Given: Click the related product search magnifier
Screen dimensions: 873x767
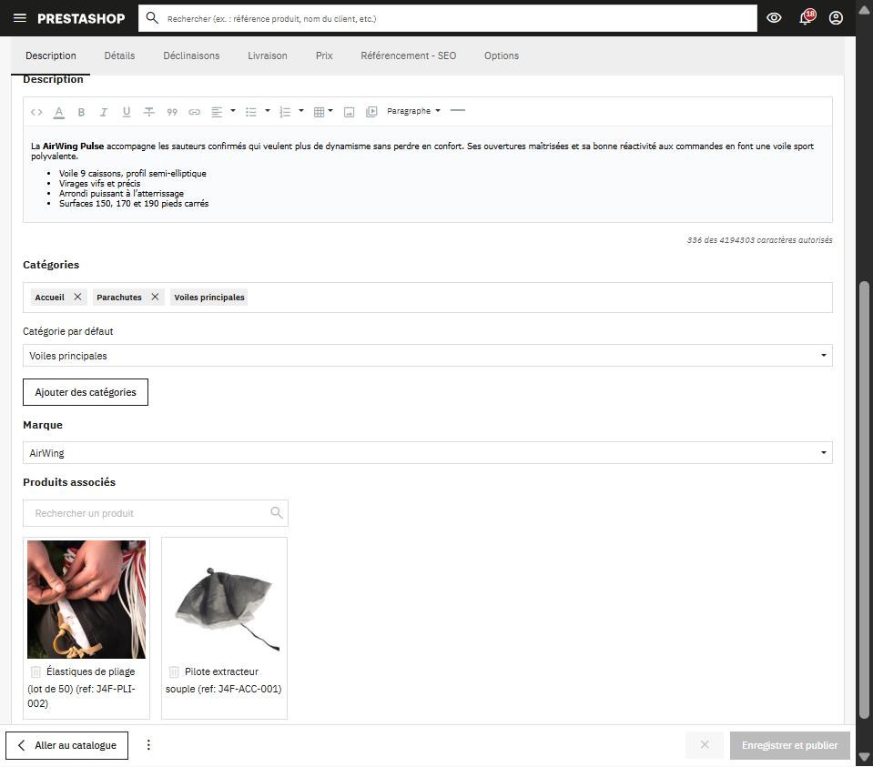Looking at the screenshot, I should [276, 512].
